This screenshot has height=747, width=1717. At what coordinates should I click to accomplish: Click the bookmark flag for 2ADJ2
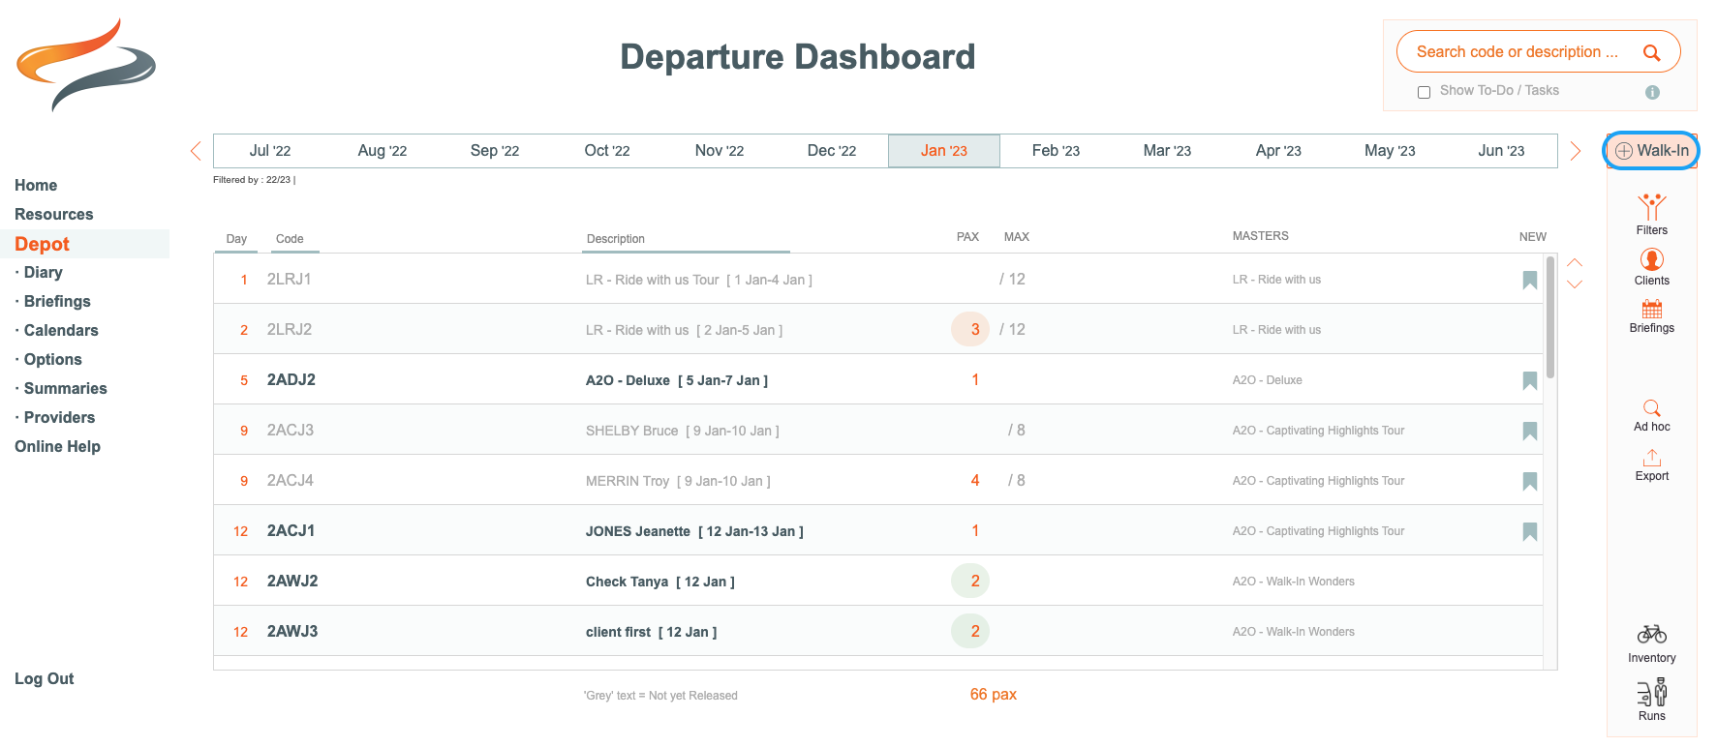click(1529, 380)
